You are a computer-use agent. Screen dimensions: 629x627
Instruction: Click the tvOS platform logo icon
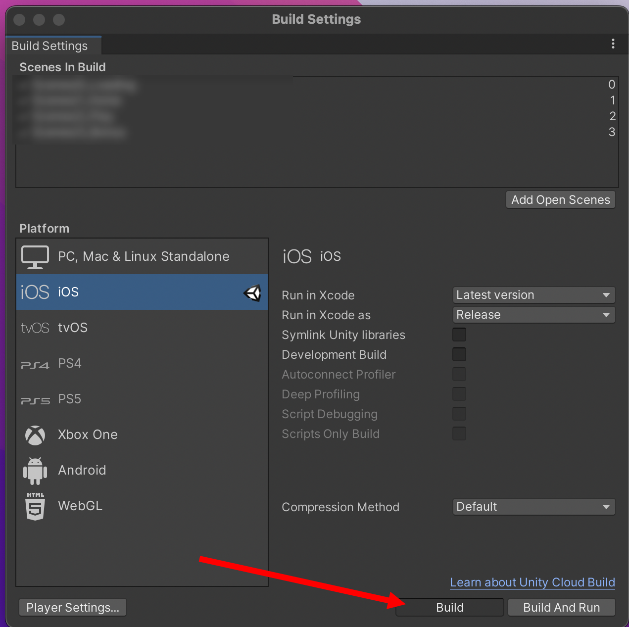[35, 328]
